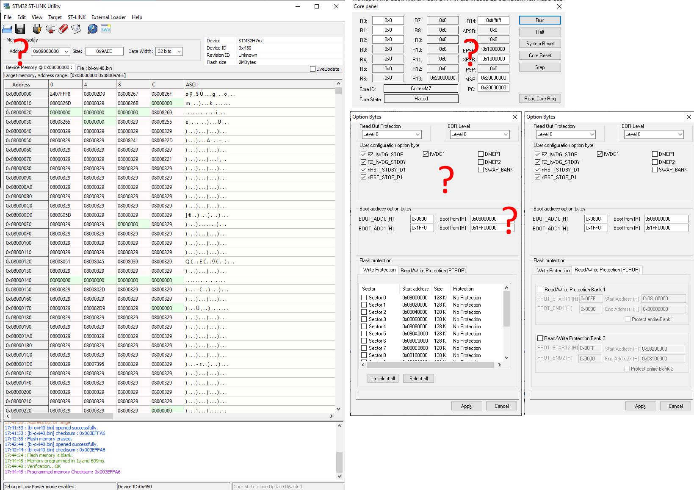Enable Read/Write Protection Bank 1 checkbox
694x490 pixels.
(540, 290)
